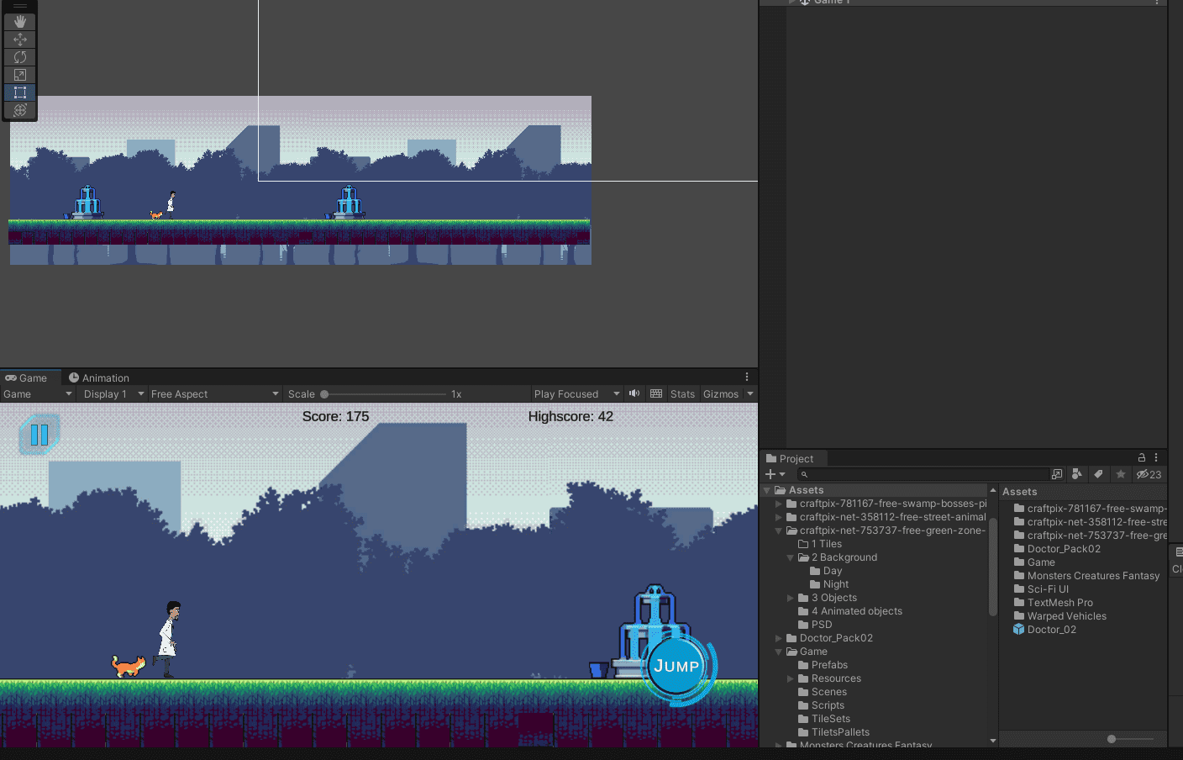
Task: Click the Project search field
Action: pos(924,474)
